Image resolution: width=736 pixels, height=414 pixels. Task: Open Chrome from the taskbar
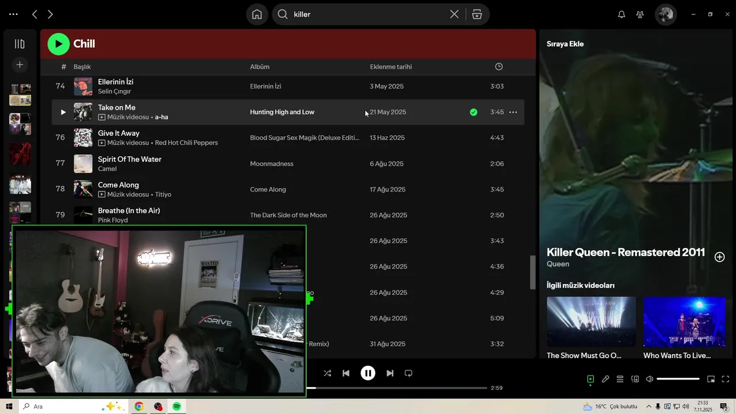(x=139, y=407)
